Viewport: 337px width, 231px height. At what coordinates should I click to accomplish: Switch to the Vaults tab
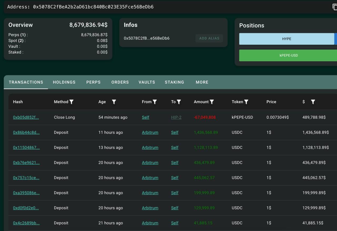click(147, 82)
